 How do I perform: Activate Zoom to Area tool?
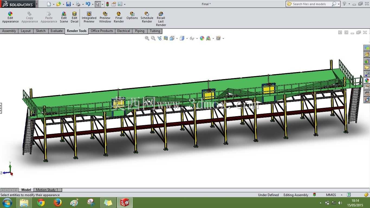153,38
